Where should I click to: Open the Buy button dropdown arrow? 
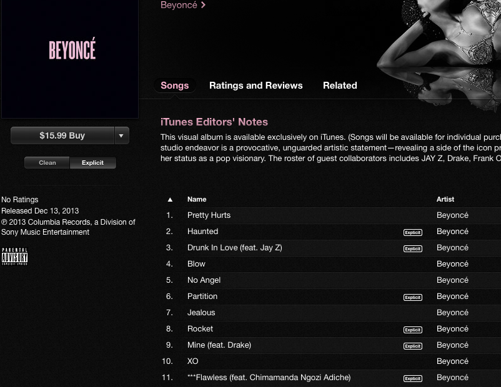tap(122, 135)
